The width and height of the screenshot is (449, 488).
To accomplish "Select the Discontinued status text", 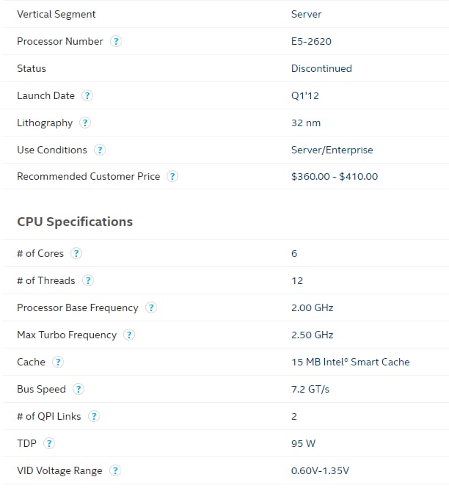I will point(321,68).
